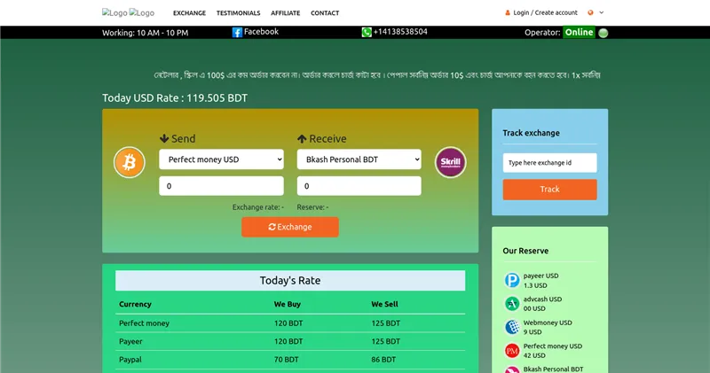Click the 'Track exchange' heading
The width and height of the screenshot is (710, 373).
tap(531, 133)
